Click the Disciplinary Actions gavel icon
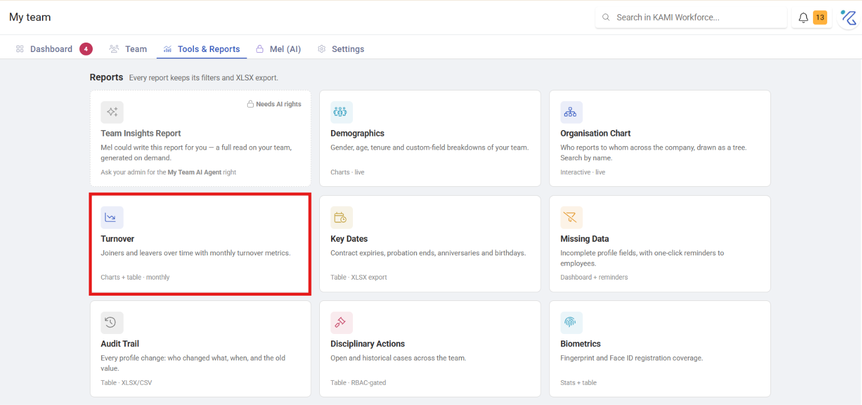Image resolution: width=862 pixels, height=405 pixels. 341,323
